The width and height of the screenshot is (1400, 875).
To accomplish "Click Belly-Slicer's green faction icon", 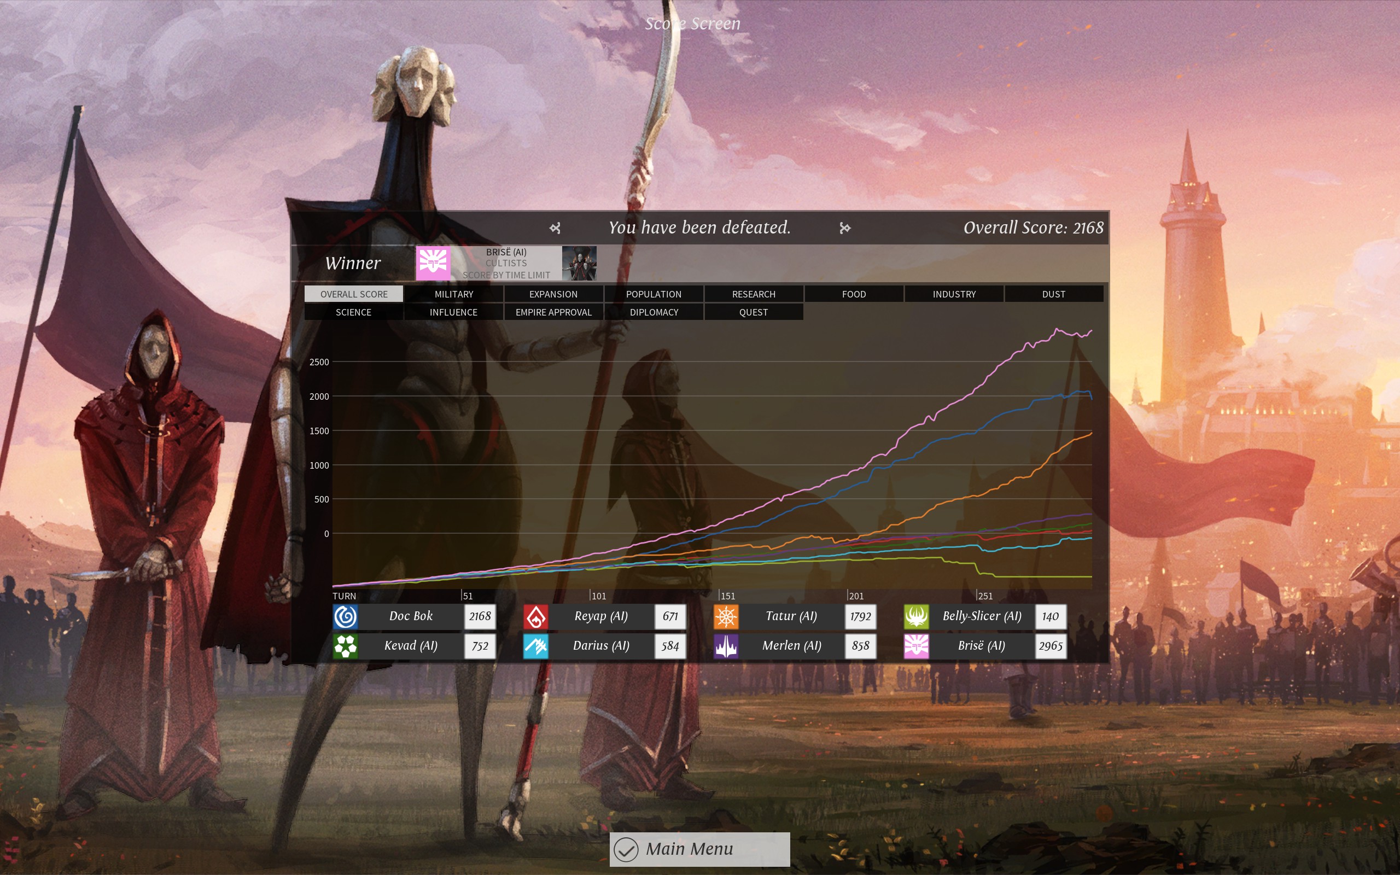I will point(917,616).
